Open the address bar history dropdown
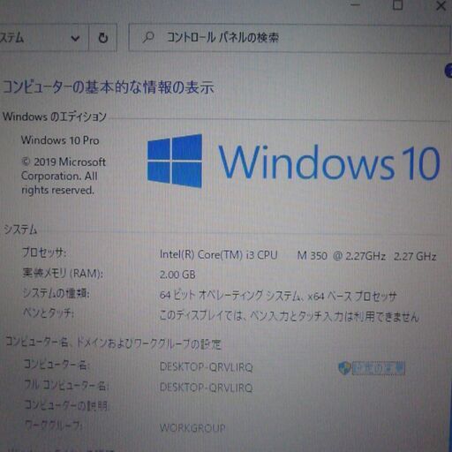 pos(75,38)
